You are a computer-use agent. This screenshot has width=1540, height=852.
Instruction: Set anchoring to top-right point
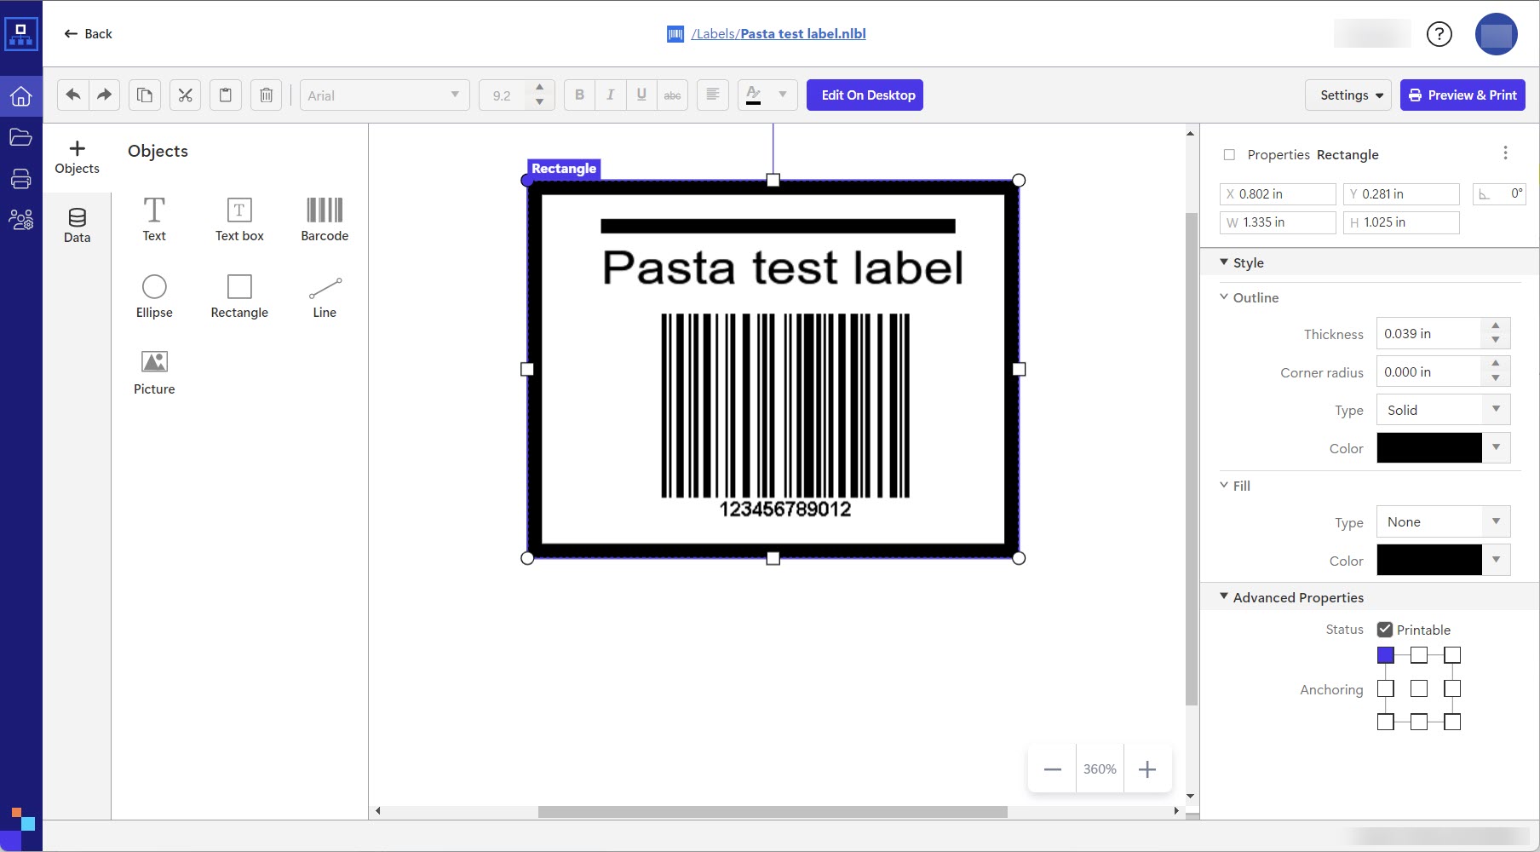[x=1452, y=655]
